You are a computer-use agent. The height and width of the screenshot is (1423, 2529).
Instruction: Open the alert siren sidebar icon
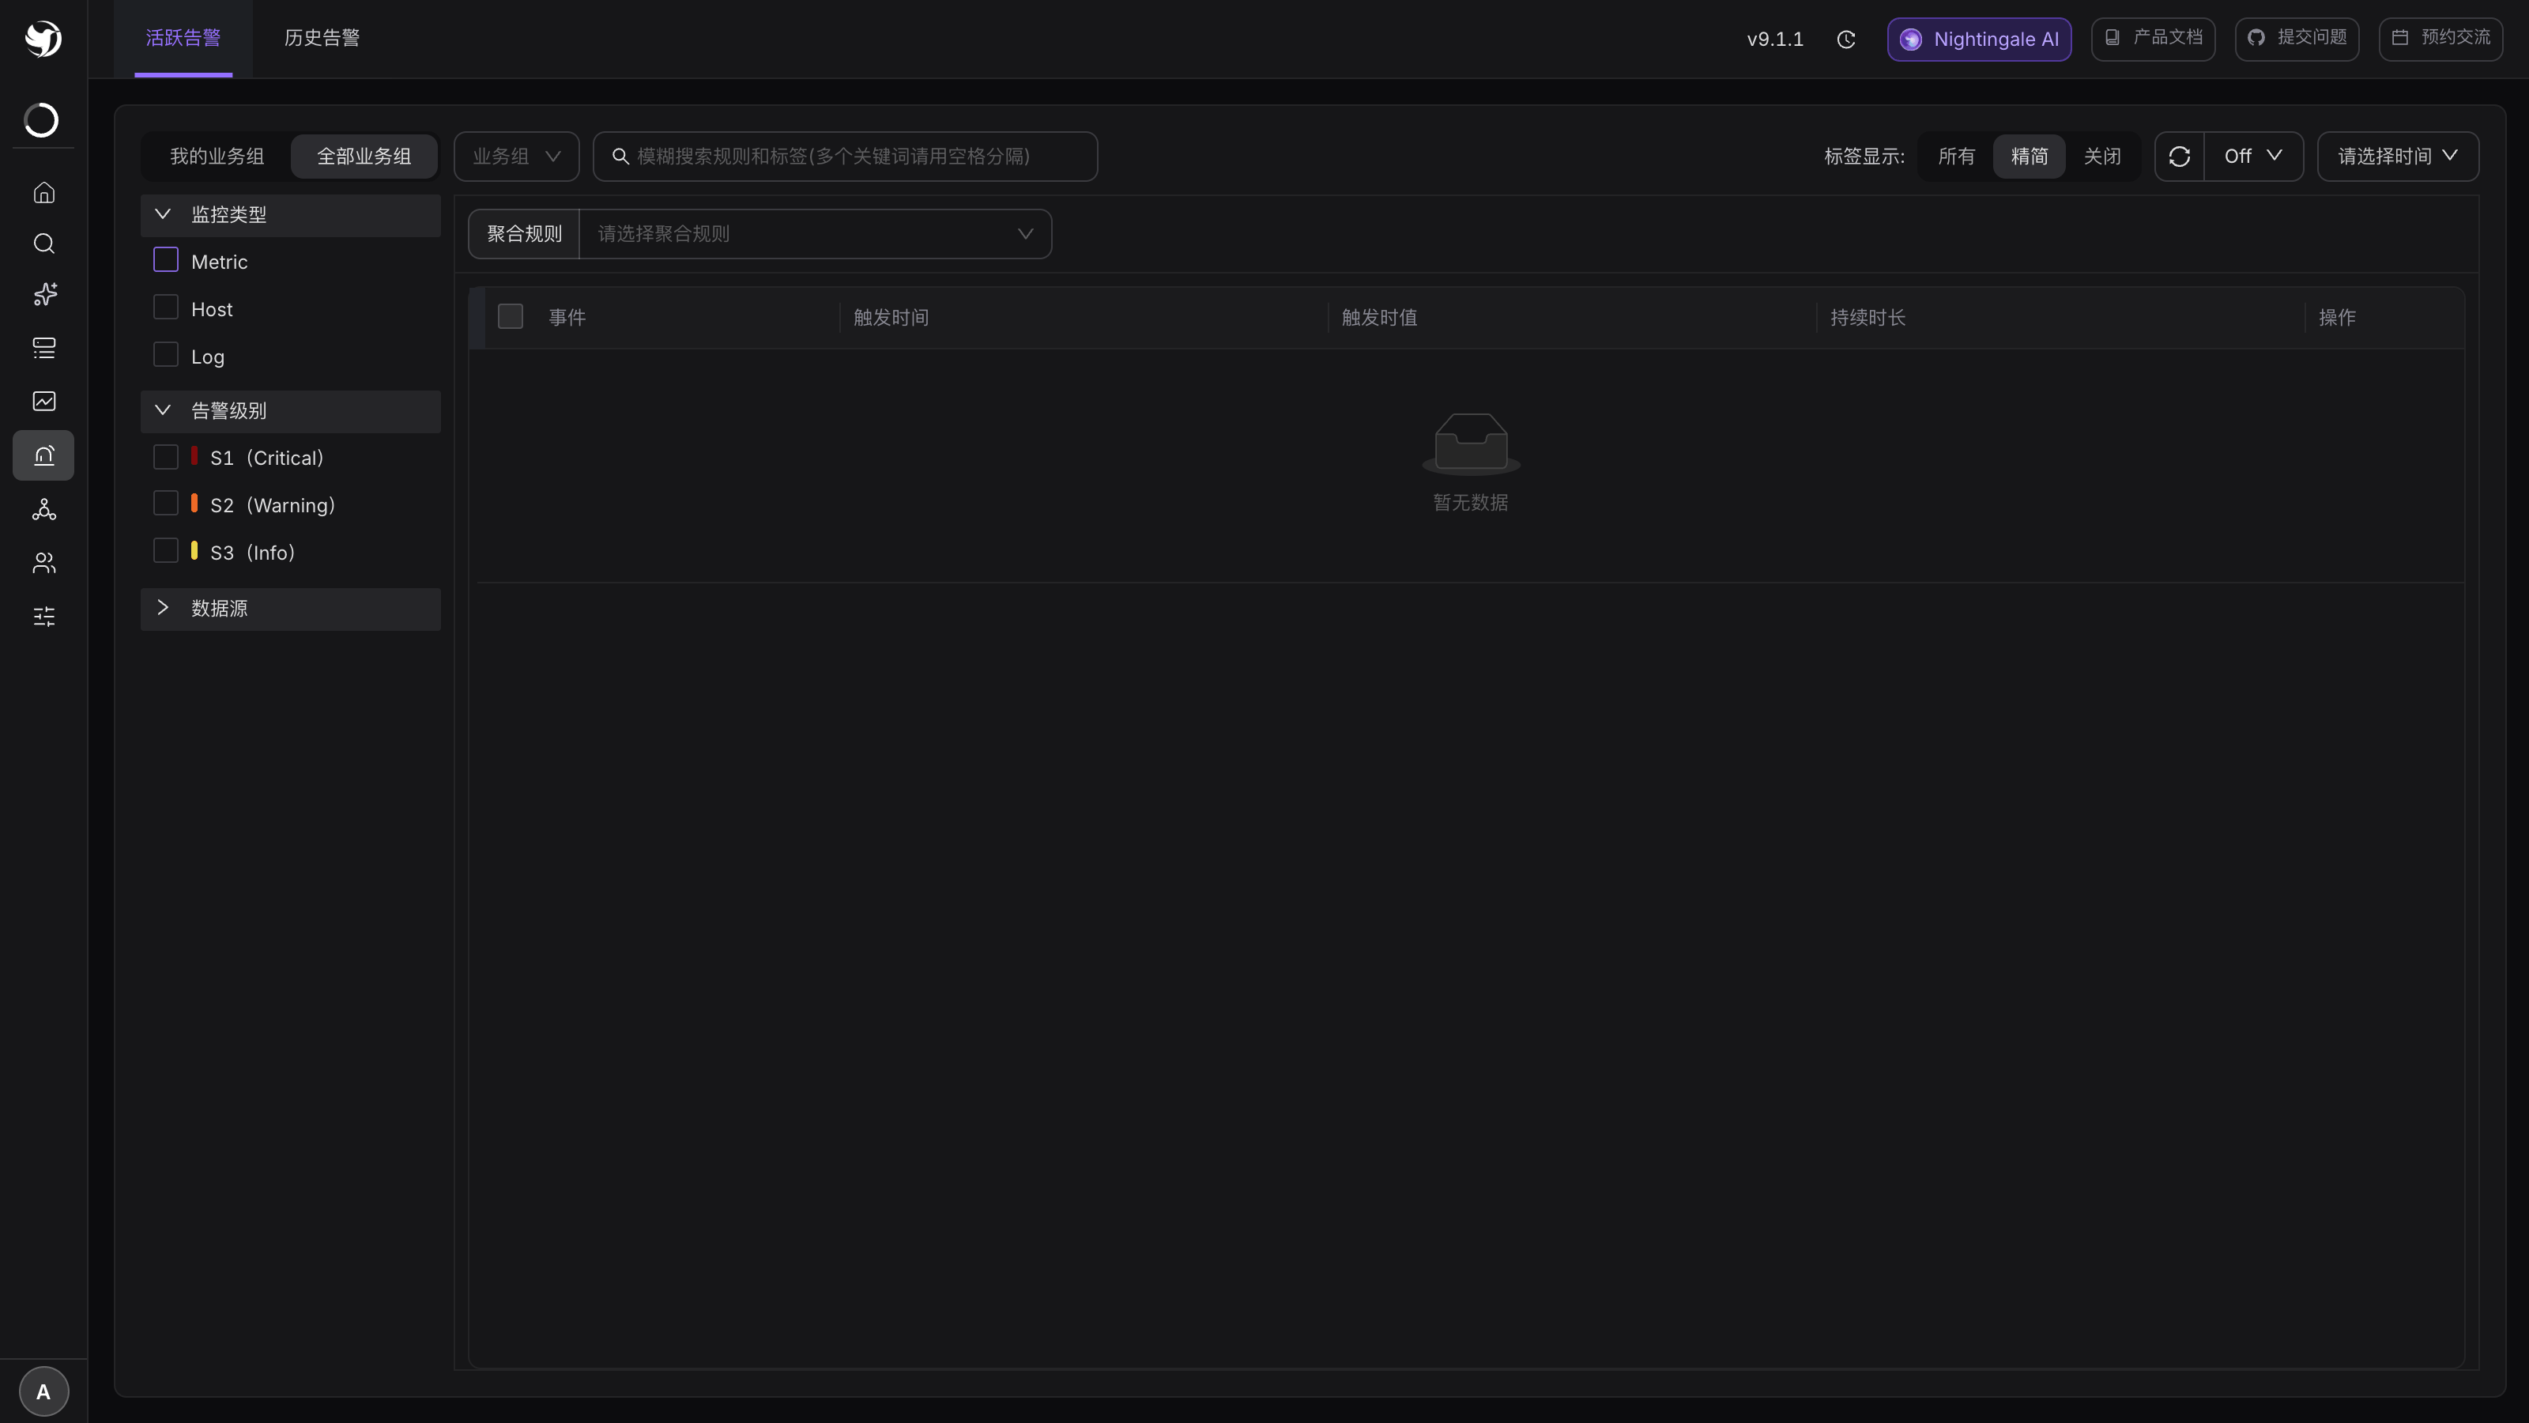[x=44, y=455]
